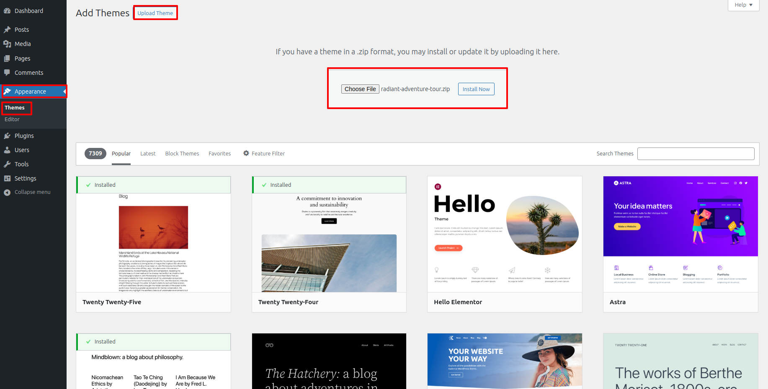Screen dimensions: 768x389
Task: Switch to the Favorites tab
Action: [x=220, y=154]
